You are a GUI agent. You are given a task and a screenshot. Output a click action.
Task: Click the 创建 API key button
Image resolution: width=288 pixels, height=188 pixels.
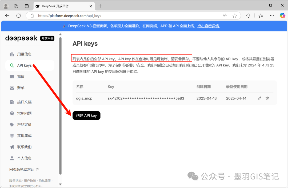(86, 115)
